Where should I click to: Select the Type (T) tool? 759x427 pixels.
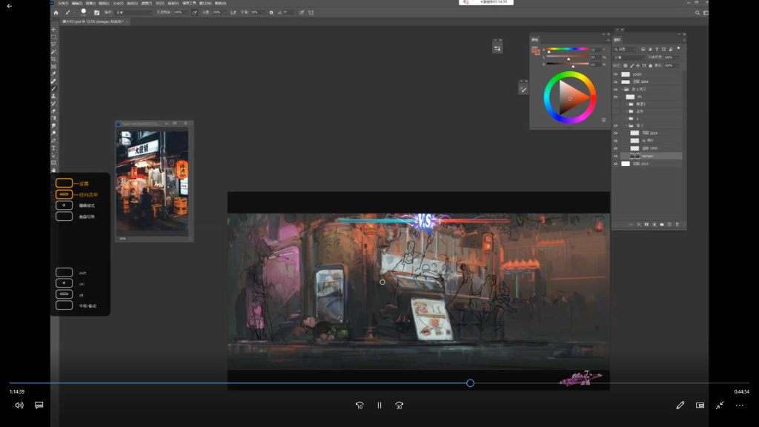point(54,148)
